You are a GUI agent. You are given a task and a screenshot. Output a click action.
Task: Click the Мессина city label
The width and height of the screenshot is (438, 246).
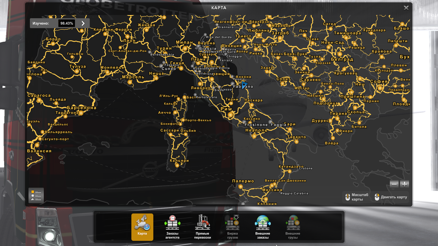coord(272,190)
